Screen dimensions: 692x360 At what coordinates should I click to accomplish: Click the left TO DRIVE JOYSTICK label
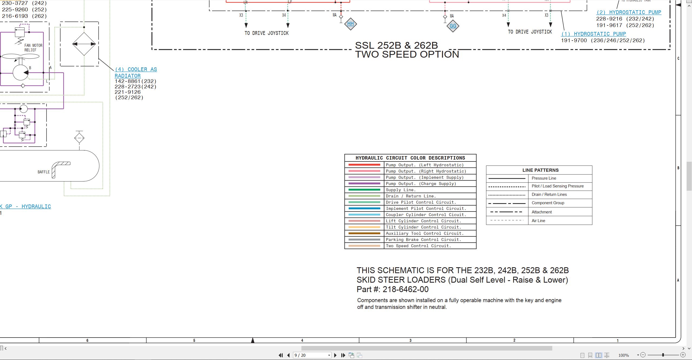267,33
